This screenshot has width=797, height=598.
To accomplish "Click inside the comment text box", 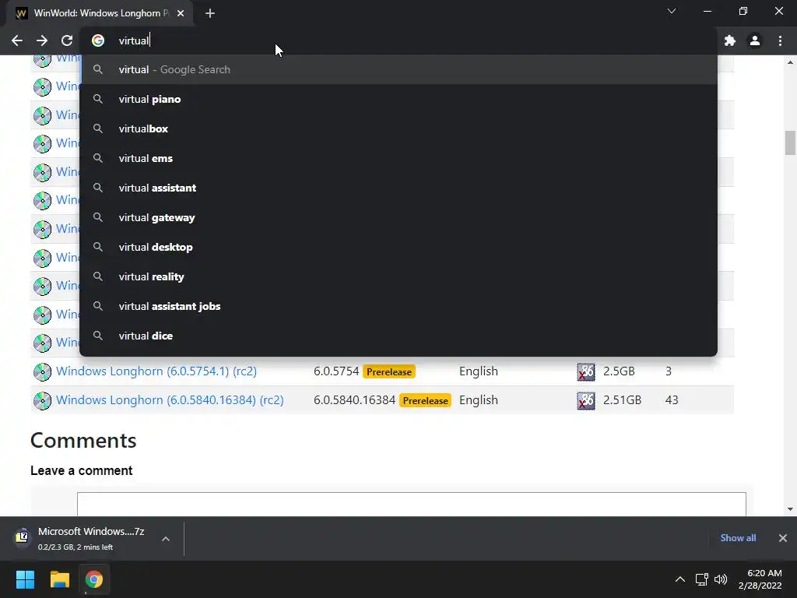I will pyautogui.click(x=412, y=504).
